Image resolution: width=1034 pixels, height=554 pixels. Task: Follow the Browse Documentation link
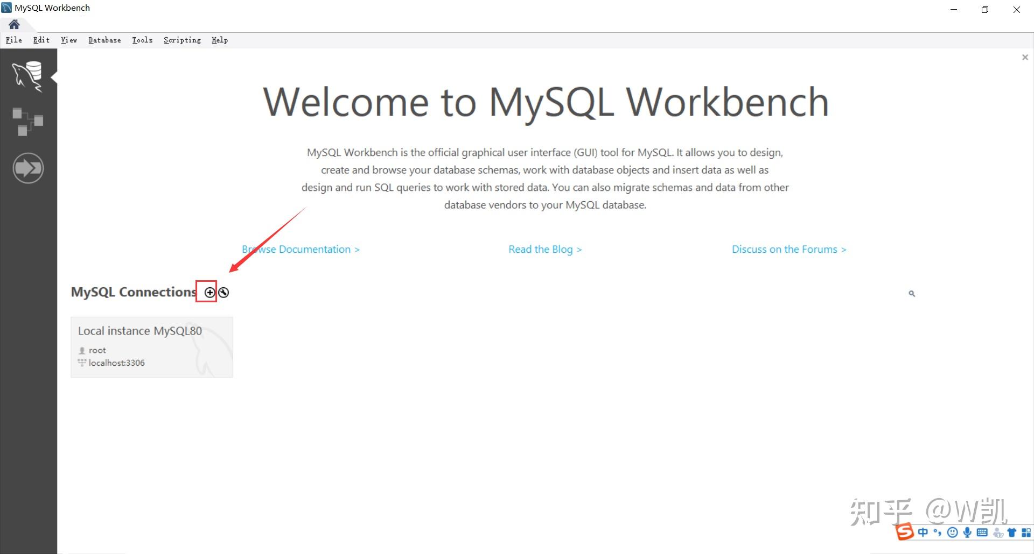(x=301, y=250)
